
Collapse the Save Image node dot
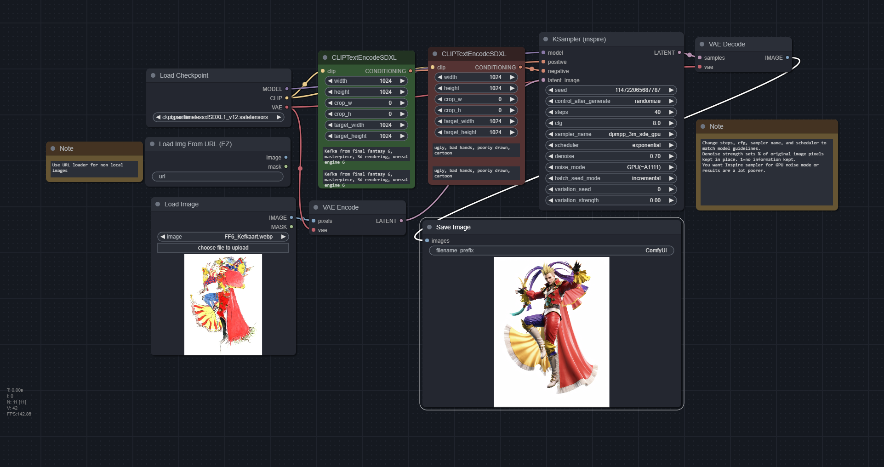(x=429, y=227)
